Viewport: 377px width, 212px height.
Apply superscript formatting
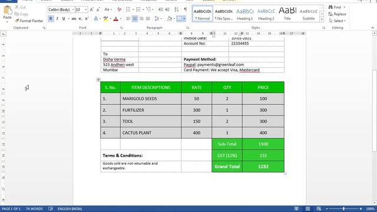point(87,18)
